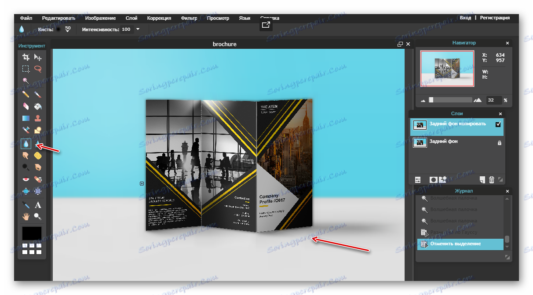Click the zoom percentage field showing 32
Image resolution: width=533 pixels, height=295 pixels.
point(494,100)
